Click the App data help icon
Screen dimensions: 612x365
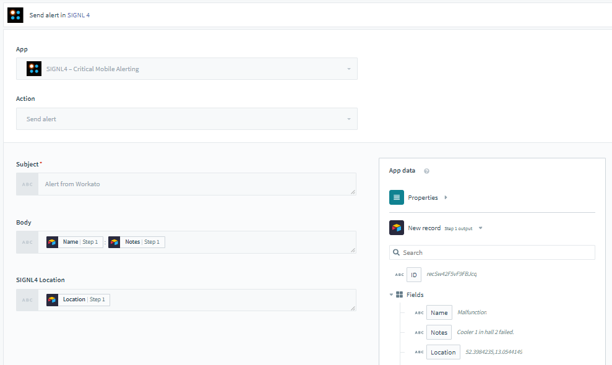(x=426, y=171)
